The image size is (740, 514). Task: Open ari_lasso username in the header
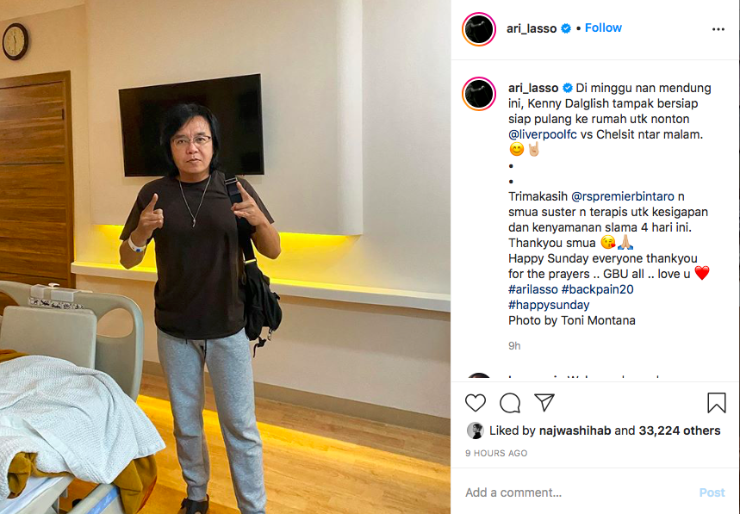532,28
